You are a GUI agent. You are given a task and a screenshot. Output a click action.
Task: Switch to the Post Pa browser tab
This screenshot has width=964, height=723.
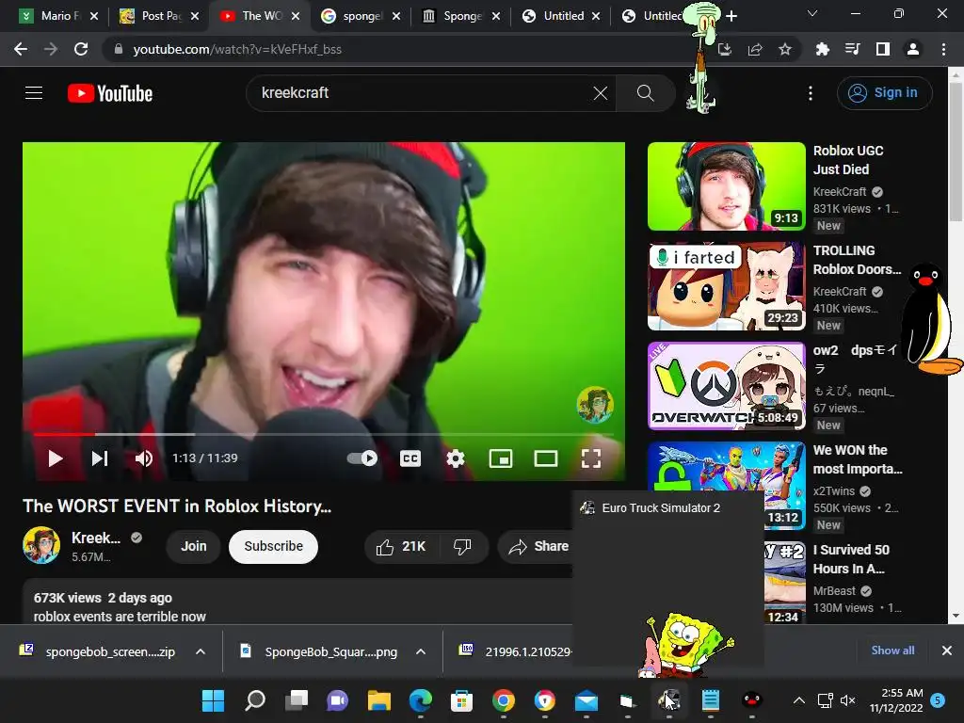coord(160,16)
